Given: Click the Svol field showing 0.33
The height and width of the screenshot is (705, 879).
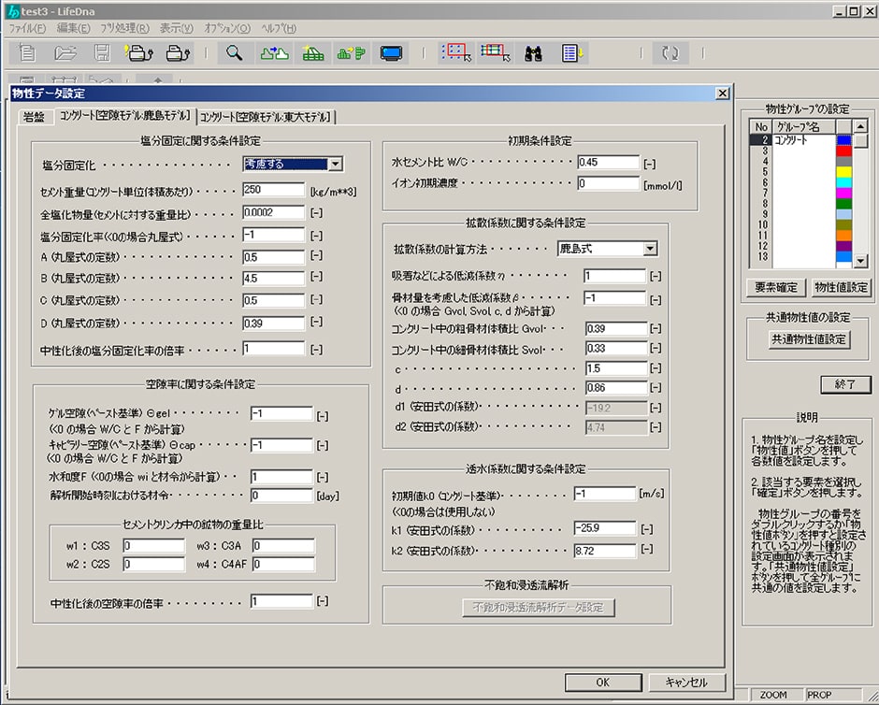Looking at the screenshot, I should pos(616,348).
